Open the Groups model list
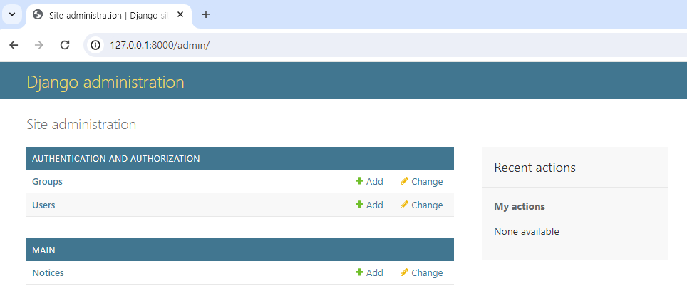Screen dimensions: 687x306 tap(47, 181)
